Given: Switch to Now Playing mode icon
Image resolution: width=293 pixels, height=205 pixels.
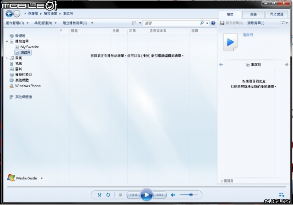Looking at the screenshot, I should click(282, 195).
